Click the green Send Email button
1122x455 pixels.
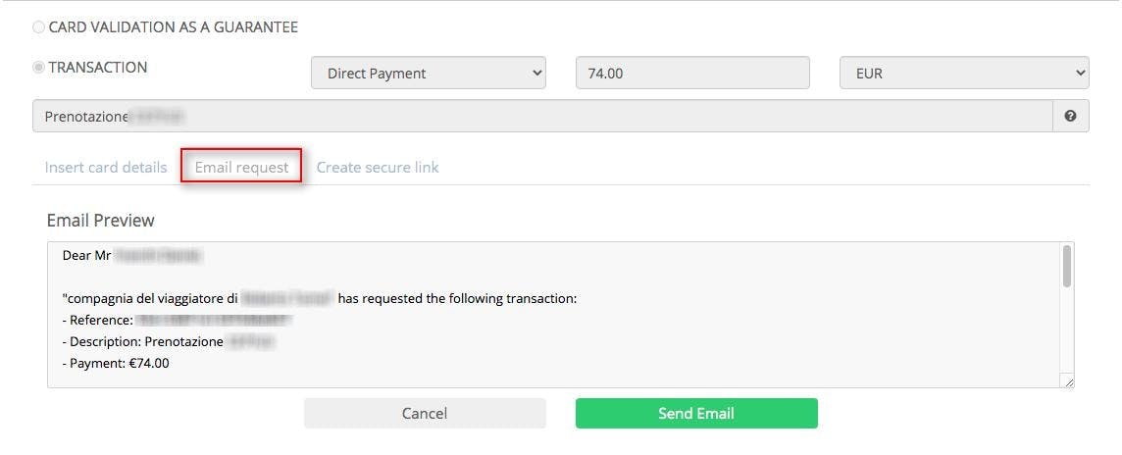click(x=696, y=413)
